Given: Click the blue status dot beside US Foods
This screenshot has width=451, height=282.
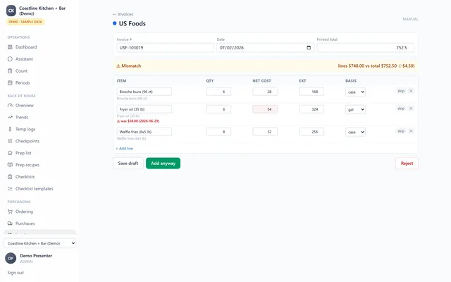Looking at the screenshot, I should [x=114, y=23].
